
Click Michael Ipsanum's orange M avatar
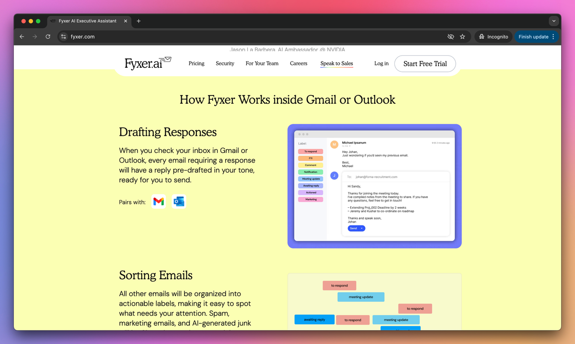coord(334,144)
